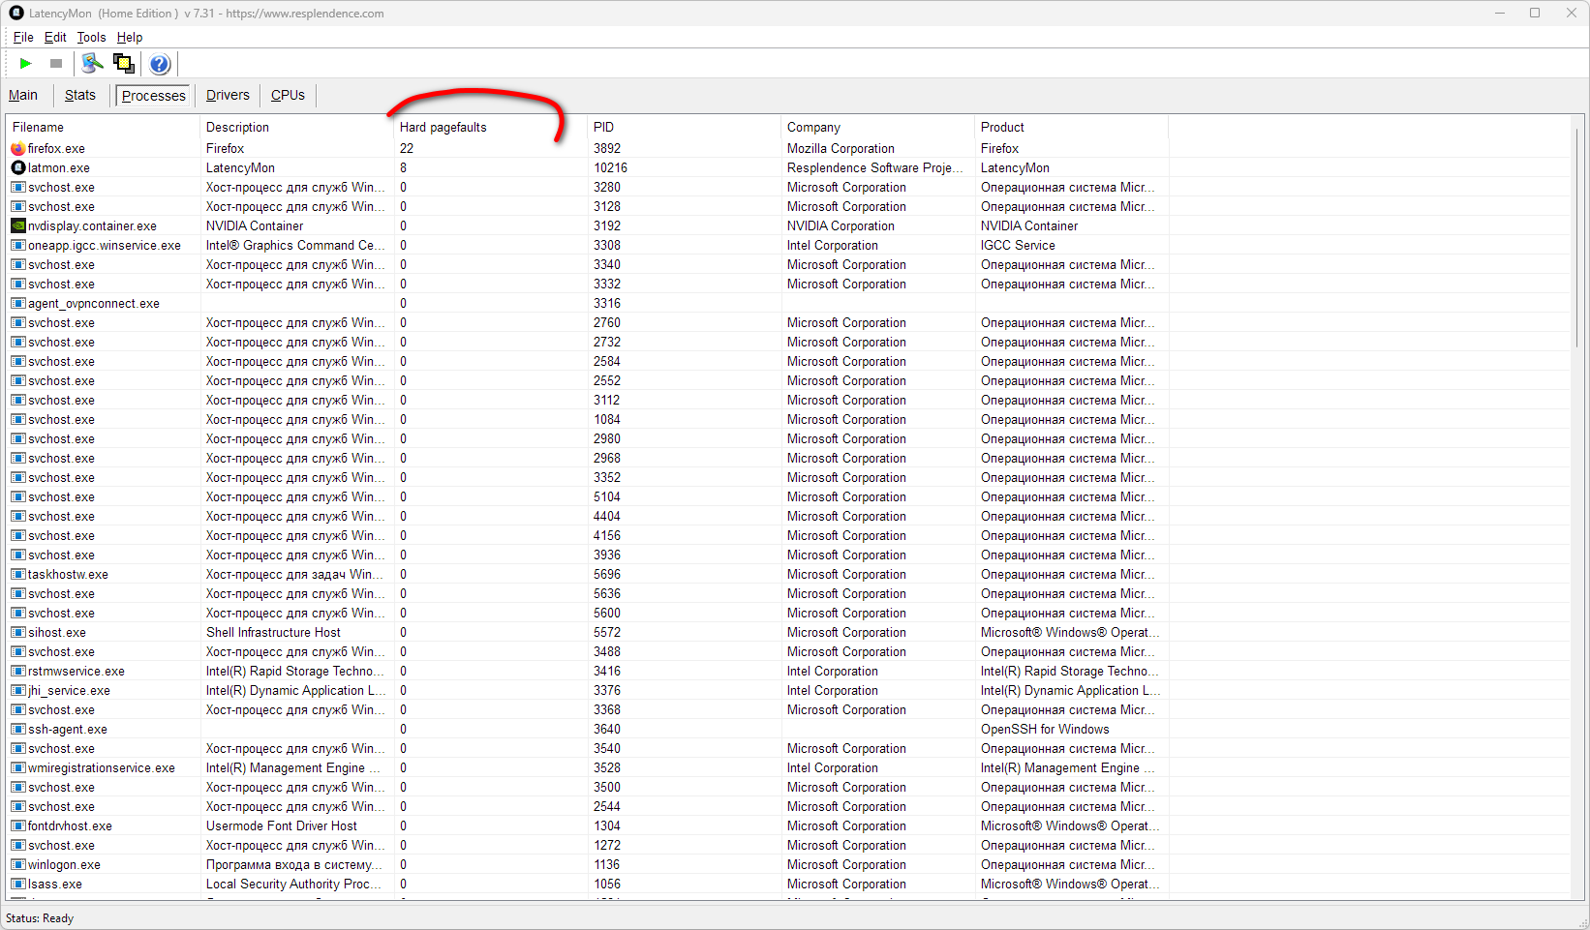The width and height of the screenshot is (1590, 930).
Task: Click the Stop monitoring square button
Action: [56, 64]
